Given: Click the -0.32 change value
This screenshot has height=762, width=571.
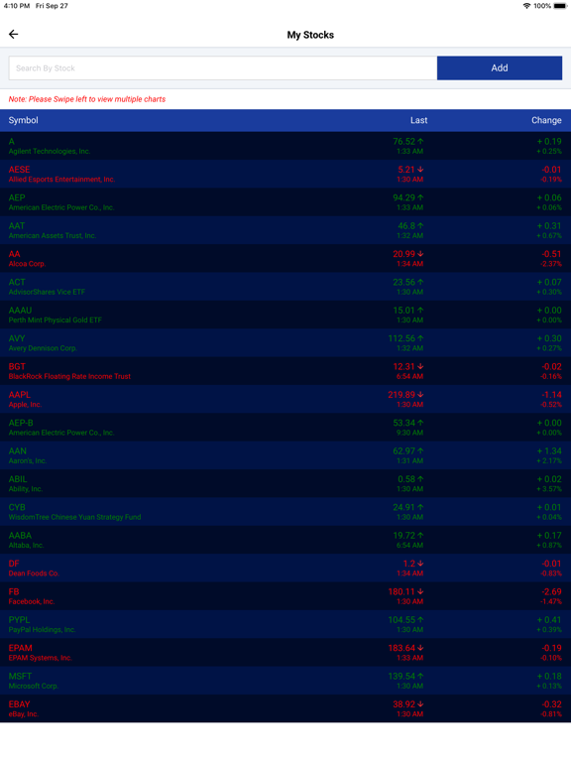Looking at the screenshot, I should point(551,704).
